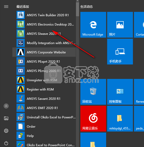The height and width of the screenshot is (147, 144).
Task: Open the ANSYS PEmag 2020 R1 icon
Action: 21,71
